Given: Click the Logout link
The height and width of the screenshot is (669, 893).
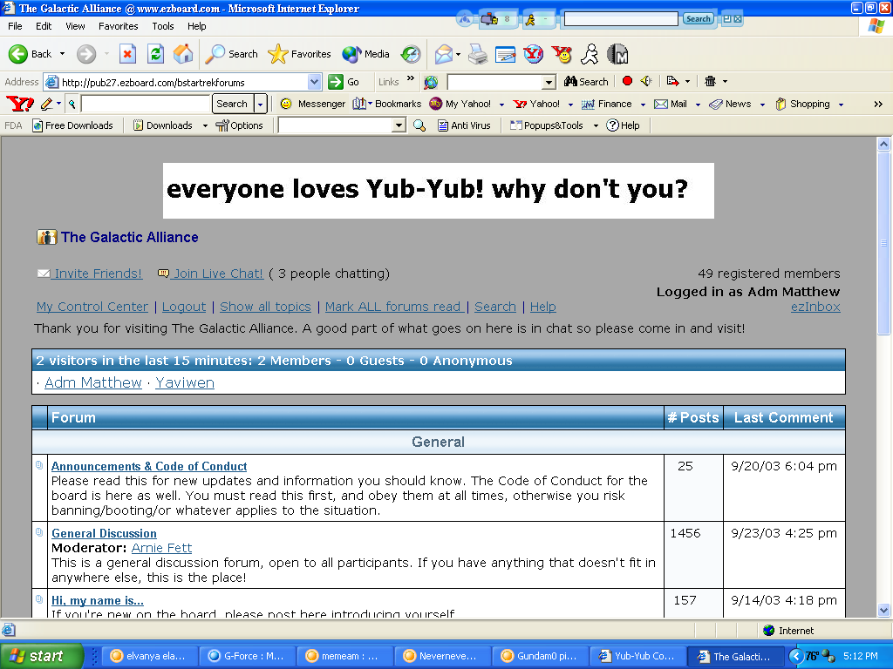Looking at the screenshot, I should [184, 307].
